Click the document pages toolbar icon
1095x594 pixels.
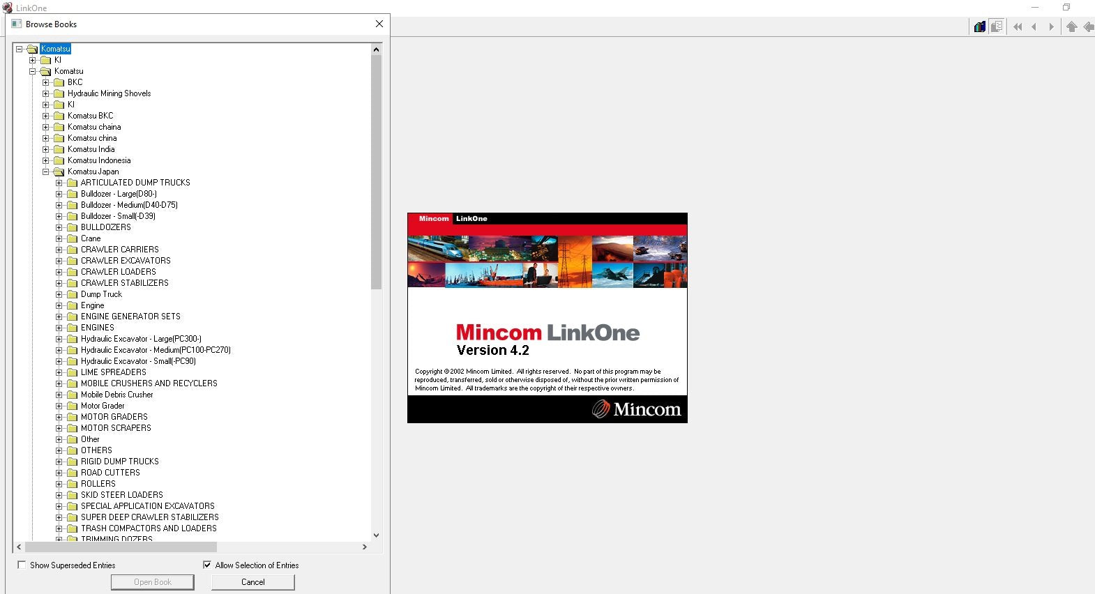pyautogui.click(x=997, y=26)
